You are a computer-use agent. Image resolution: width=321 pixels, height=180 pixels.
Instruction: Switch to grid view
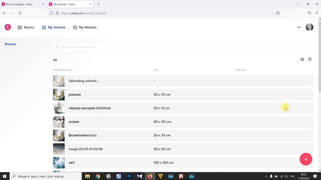[302, 59]
